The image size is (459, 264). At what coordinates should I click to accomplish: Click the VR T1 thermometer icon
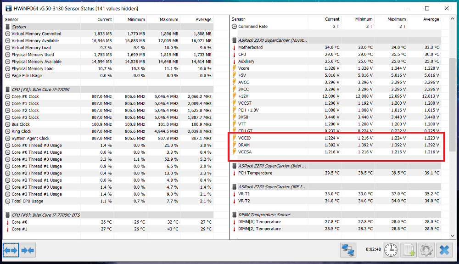234,194
